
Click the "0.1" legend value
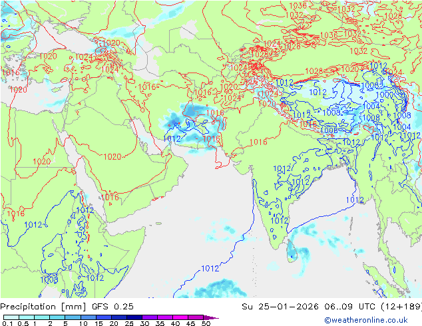[7, 323]
